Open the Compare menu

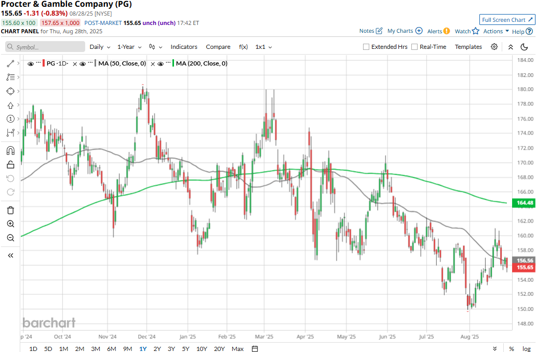[218, 47]
